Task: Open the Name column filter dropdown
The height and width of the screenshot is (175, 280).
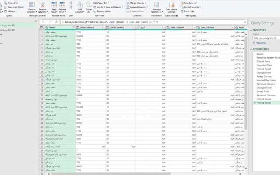Action: 73,28
